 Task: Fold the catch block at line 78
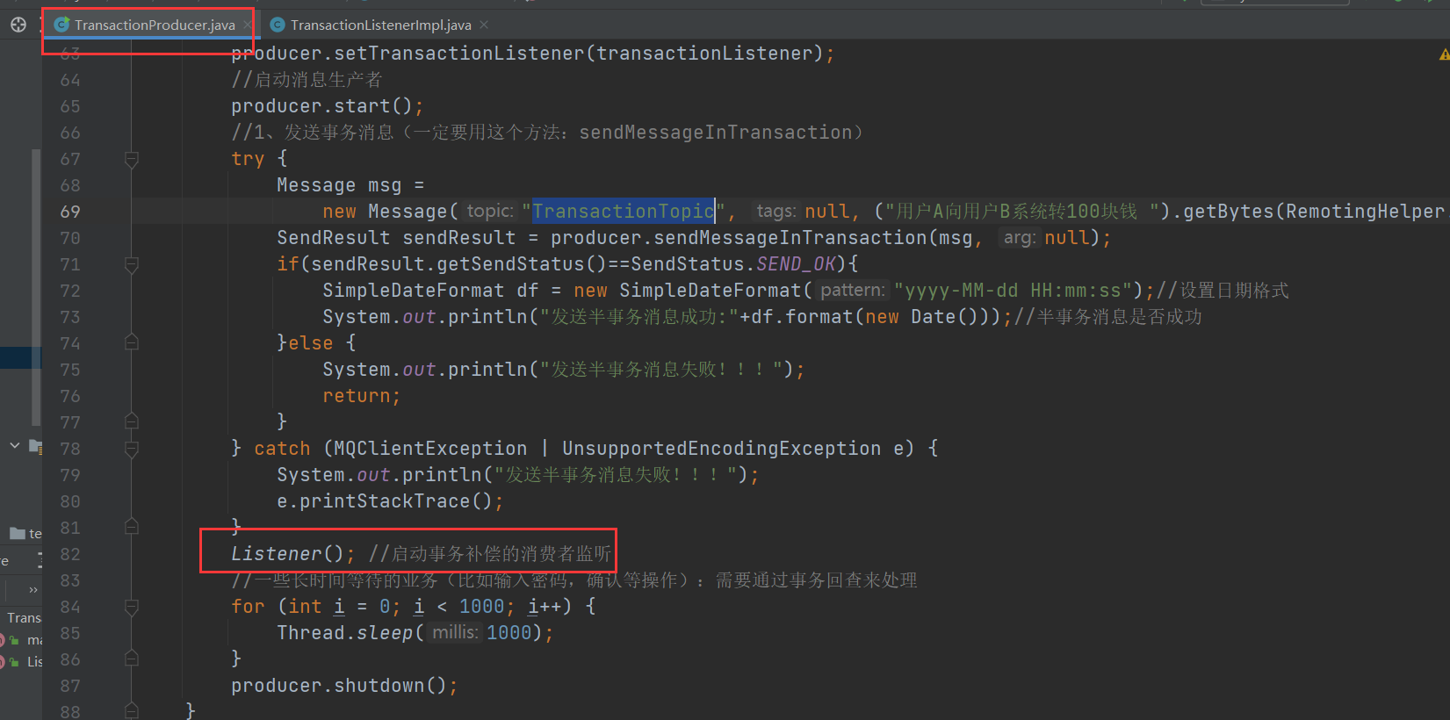click(x=132, y=449)
